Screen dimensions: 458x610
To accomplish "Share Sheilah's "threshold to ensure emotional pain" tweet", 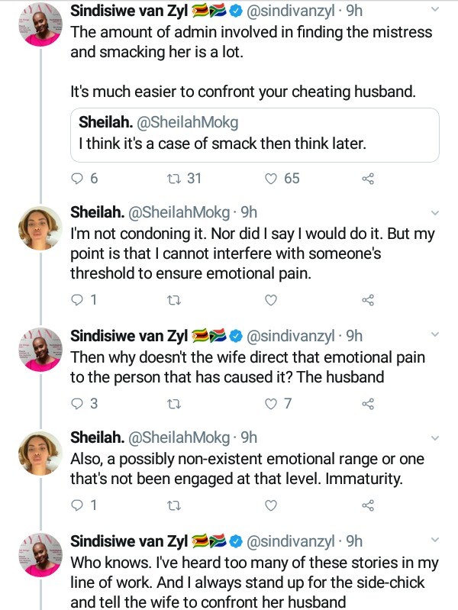I will [367, 300].
